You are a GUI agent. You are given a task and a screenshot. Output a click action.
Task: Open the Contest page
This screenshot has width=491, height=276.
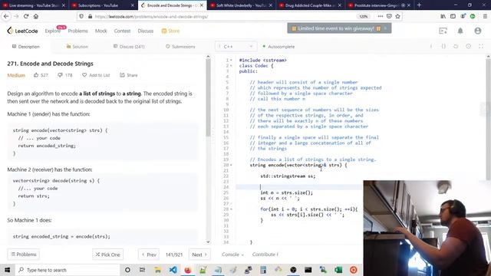tap(122, 31)
